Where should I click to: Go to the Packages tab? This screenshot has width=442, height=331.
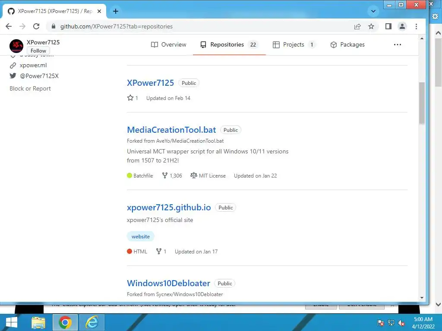347,44
